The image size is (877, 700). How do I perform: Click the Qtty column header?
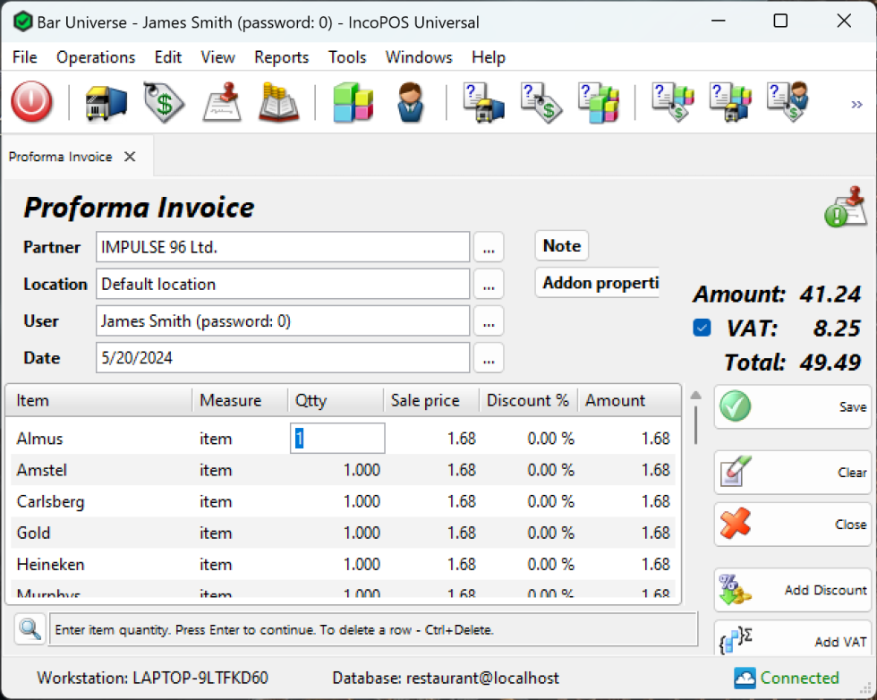336,401
